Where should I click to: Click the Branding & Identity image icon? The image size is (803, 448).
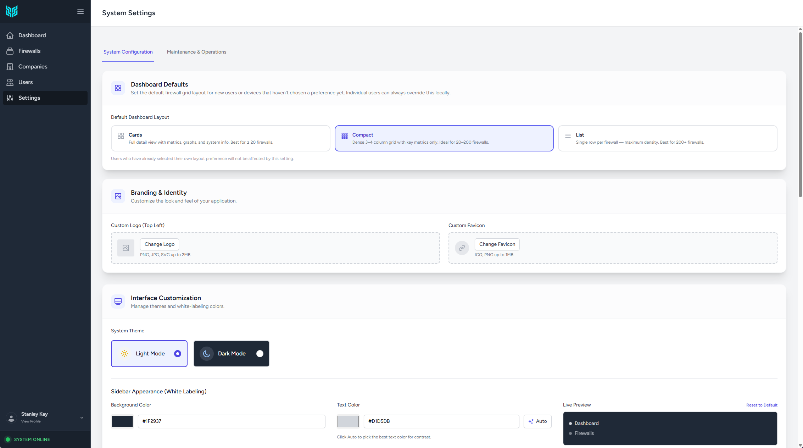(118, 196)
